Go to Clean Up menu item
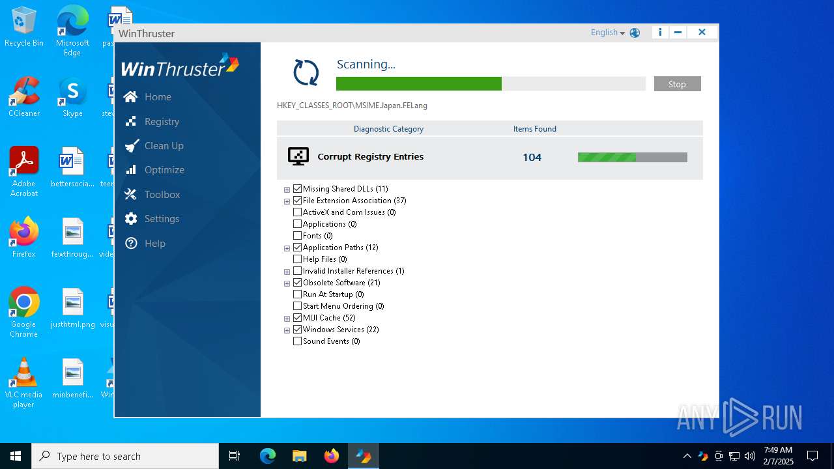Image resolution: width=834 pixels, height=469 pixels. 164,145
